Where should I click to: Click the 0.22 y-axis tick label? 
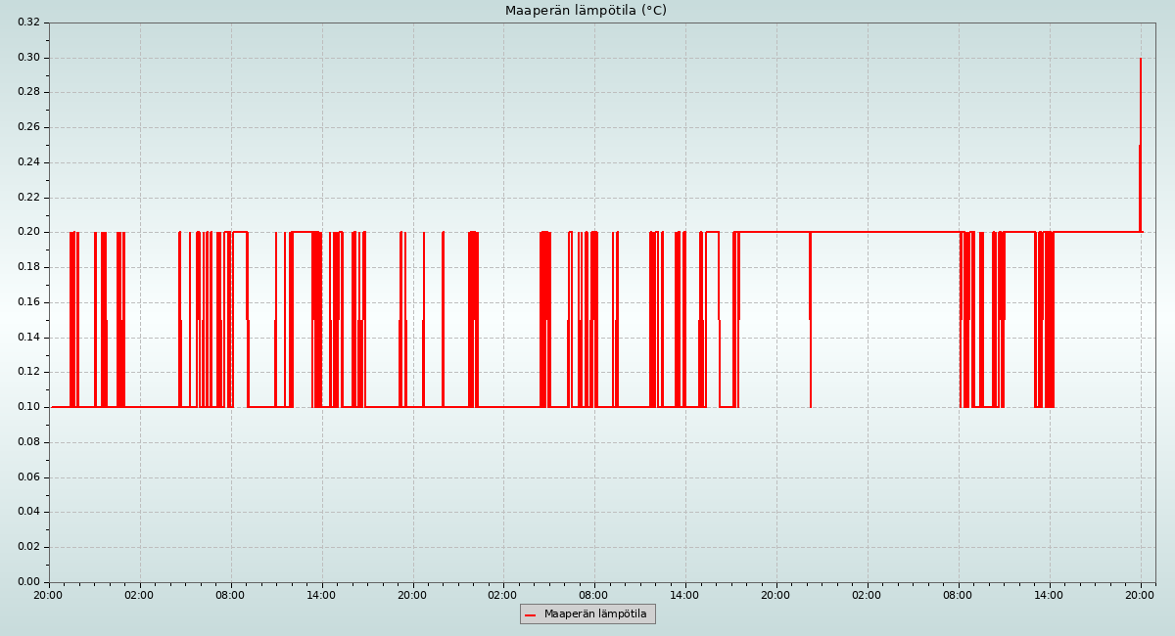click(28, 198)
